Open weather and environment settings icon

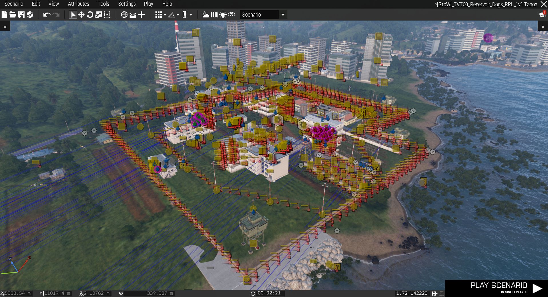(206, 15)
